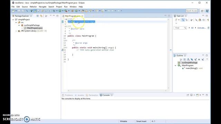Viewport: 221px width, 124px height.
Task: Toggle Hide Fields in Outline toolbar
Action: click(x=192, y=60)
